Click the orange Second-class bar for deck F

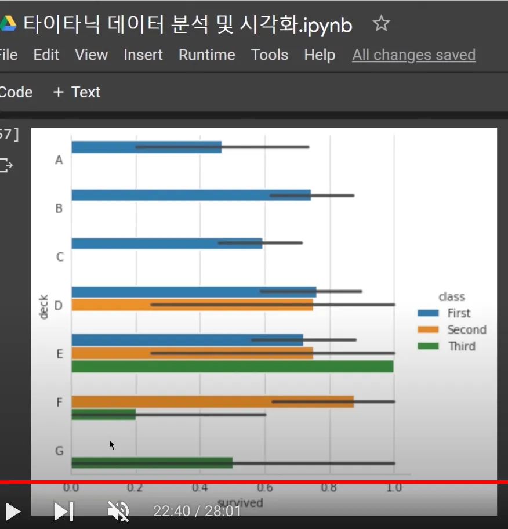click(x=212, y=401)
